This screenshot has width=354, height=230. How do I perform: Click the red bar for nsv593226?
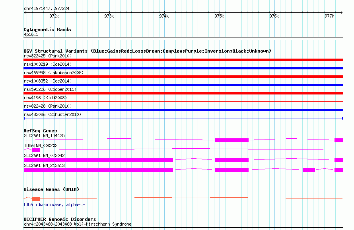183,93
